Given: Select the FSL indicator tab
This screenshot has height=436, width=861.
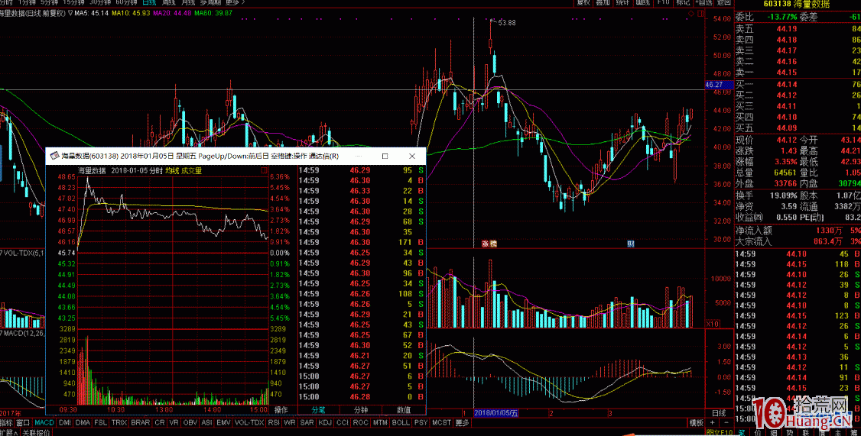Looking at the screenshot, I should coord(100,423).
